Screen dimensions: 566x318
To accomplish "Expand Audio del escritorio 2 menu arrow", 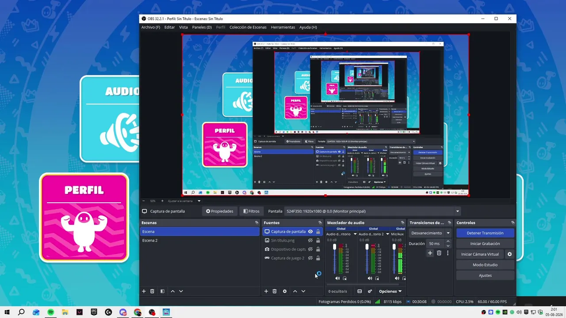I will pos(387,234).
